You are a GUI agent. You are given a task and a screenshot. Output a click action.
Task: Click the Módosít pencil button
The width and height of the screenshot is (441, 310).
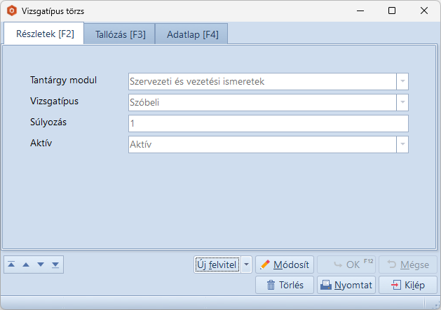(285, 265)
